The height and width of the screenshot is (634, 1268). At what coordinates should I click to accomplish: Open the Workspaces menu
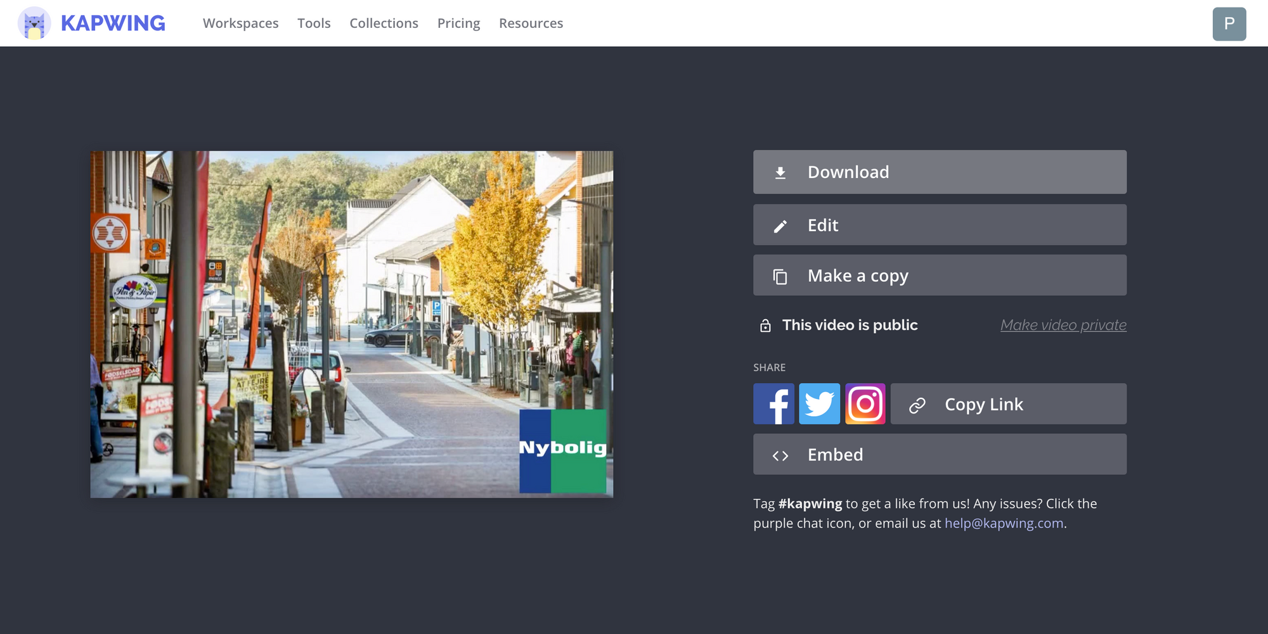click(x=240, y=23)
